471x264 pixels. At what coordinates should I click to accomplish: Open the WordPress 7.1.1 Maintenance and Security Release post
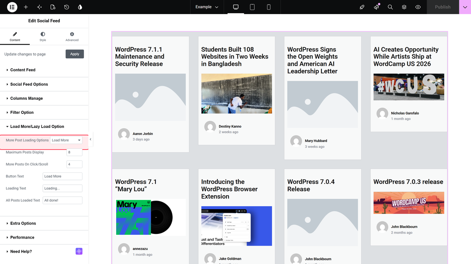[x=140, y=57]
